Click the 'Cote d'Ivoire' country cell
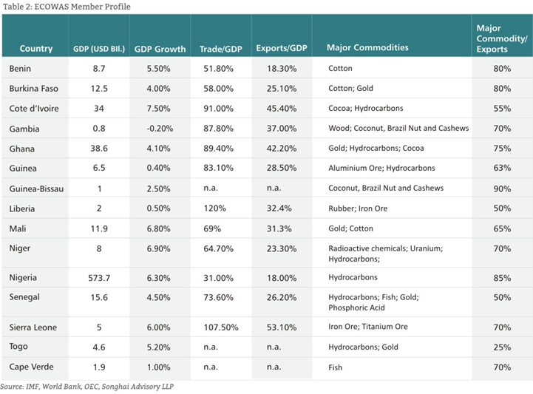Viewport: 533px width, 394px height. [x=34, y=109]
